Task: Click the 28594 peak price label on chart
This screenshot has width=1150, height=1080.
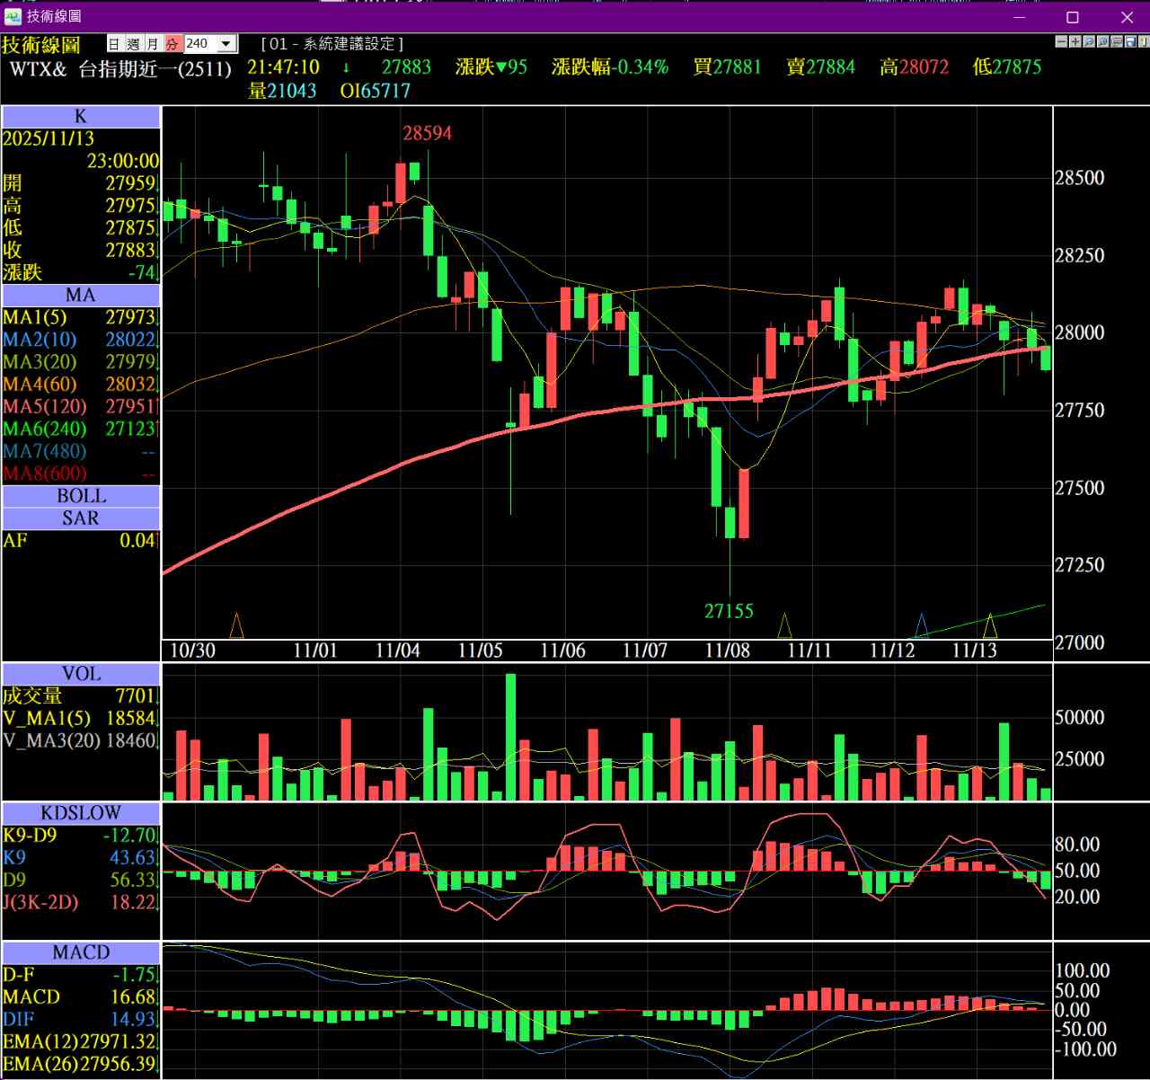Action: 428,134
